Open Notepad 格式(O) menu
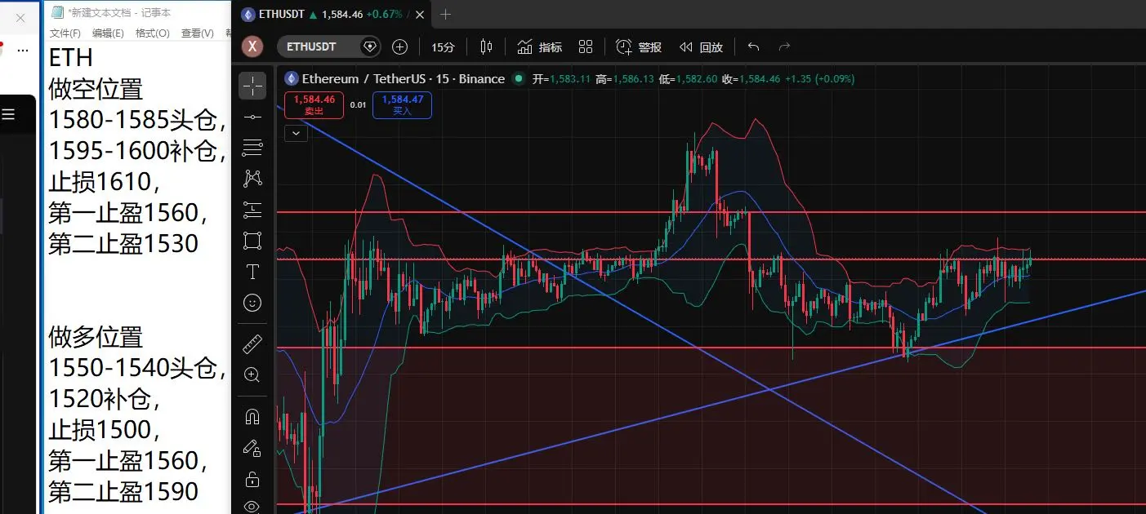 click(152, 33)
